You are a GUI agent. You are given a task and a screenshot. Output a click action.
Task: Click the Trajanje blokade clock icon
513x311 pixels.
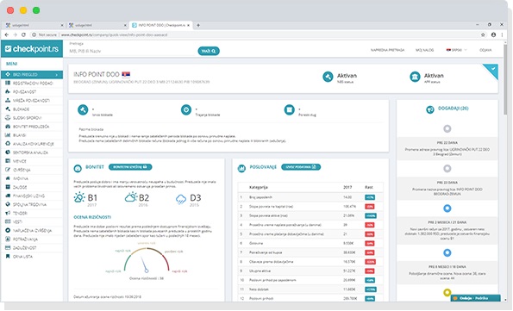(x=186, y=110)
